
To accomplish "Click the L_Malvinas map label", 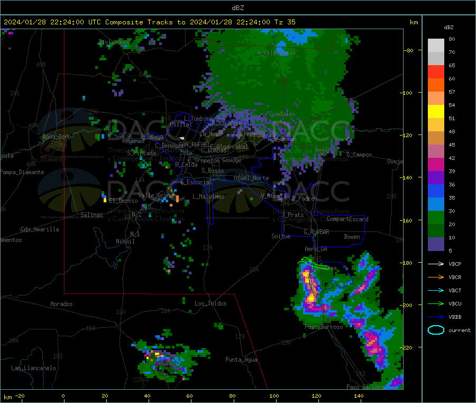I will 208,196.
